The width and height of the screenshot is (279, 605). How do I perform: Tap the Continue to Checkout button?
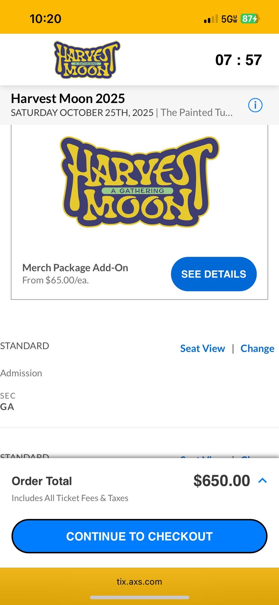tap(139, 536)
